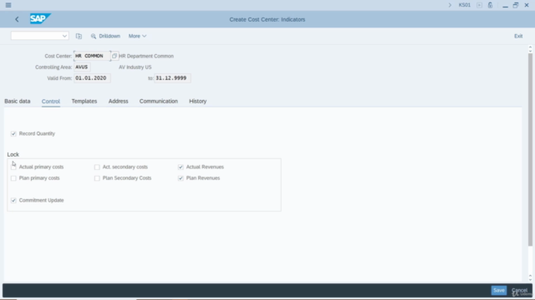Lock Actual primary costs checkbox
Screen dimensions: 535x300
click(13, 167)
